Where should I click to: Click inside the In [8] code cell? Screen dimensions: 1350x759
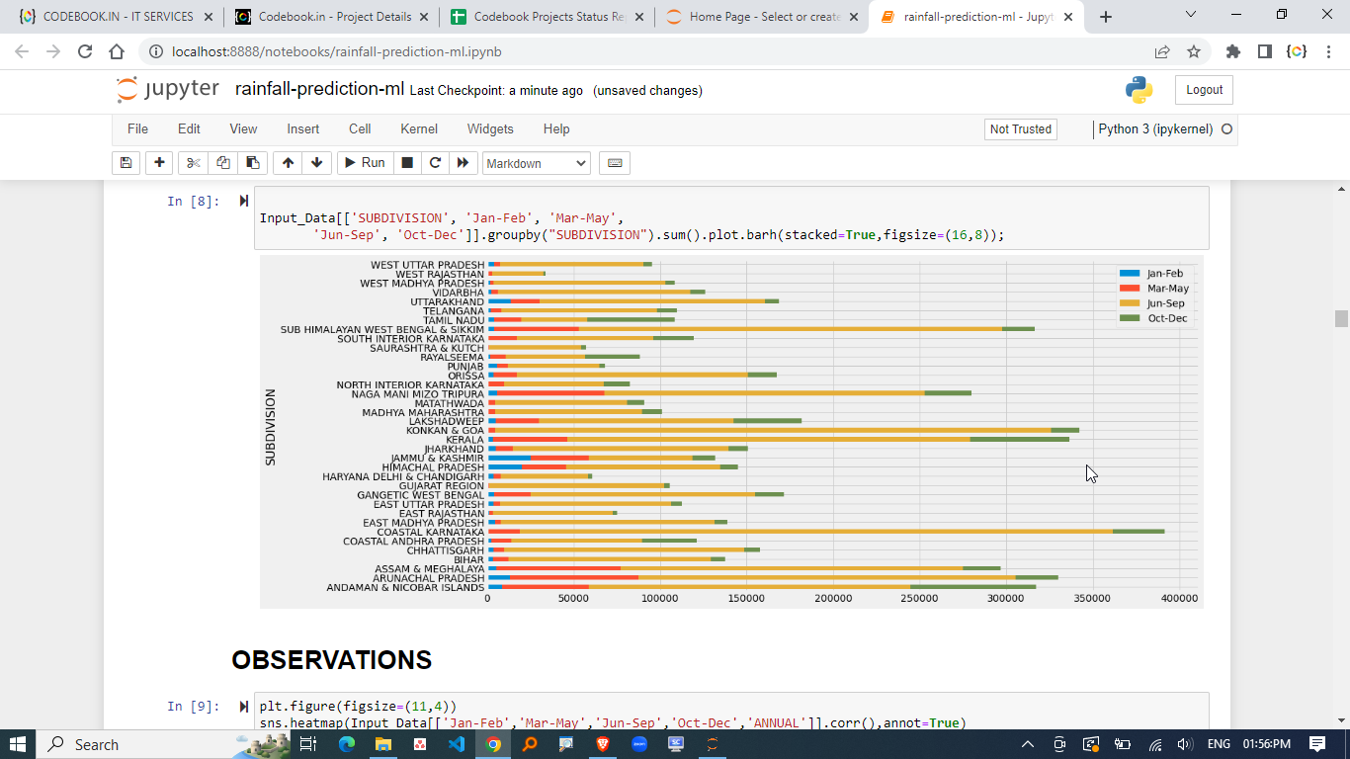click(x=731, y=218)
